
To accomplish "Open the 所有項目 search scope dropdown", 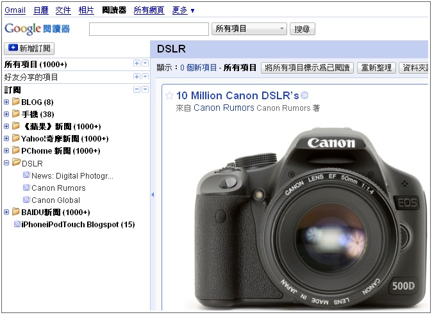I will (249, 29).
